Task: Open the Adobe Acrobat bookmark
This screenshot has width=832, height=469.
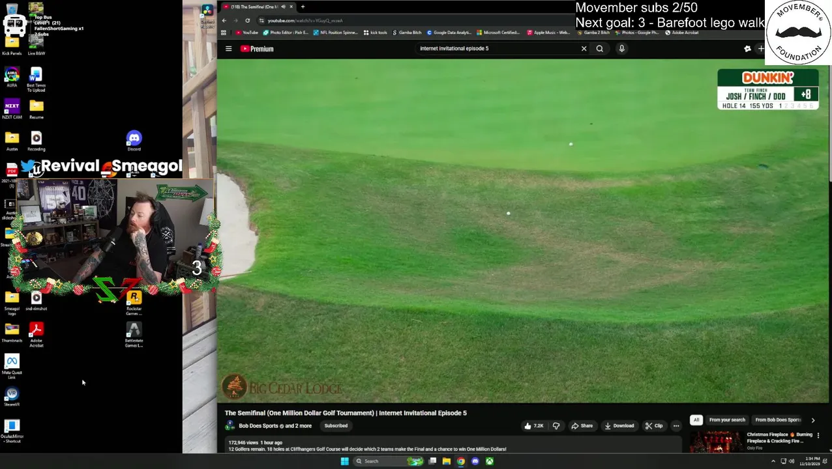Action: pyautogui.click(x=682, y=33)
